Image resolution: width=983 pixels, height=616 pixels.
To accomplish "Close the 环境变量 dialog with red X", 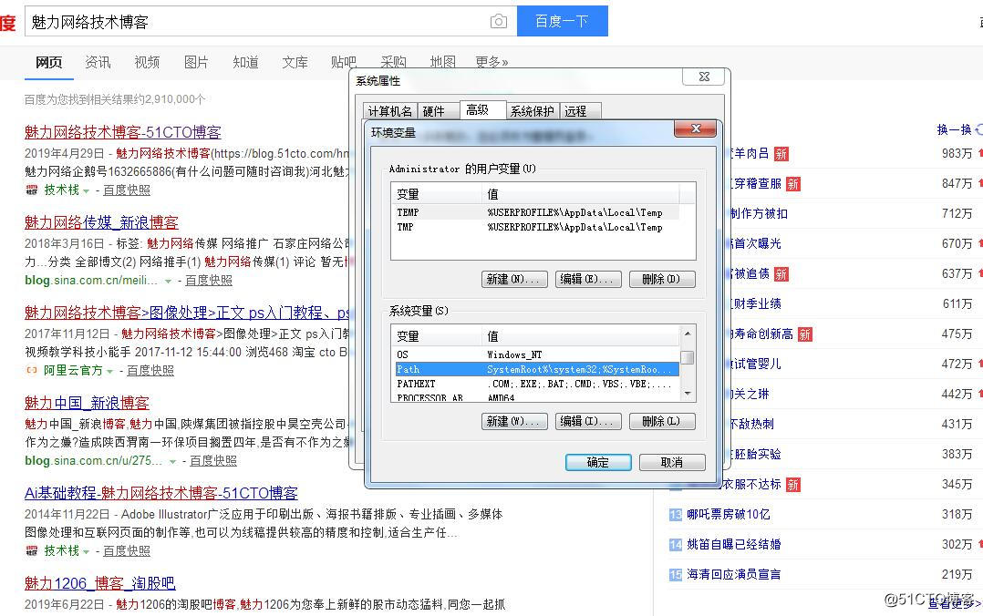I will [695, 128].
